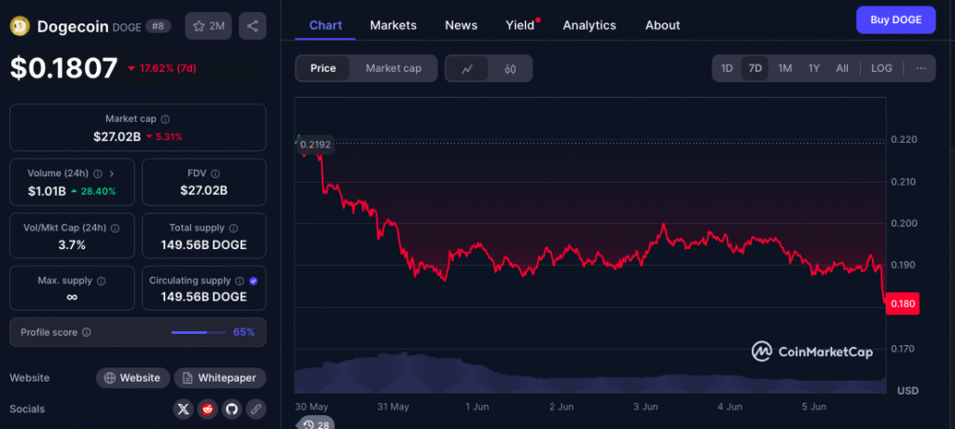Open the chart more options ellipsis
Viewport: 955px width, 429px height.
pos(920,68)
